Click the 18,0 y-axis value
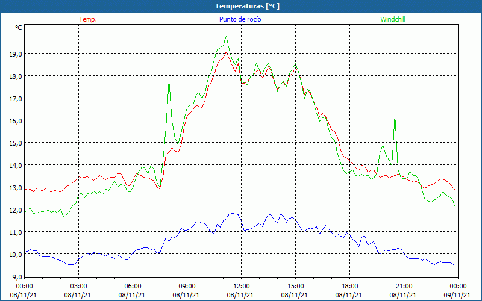 16,76
